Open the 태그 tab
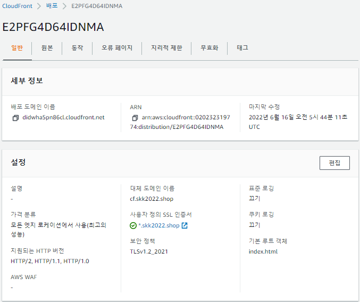This screenshot has width=360, height=302. [242, 48]
